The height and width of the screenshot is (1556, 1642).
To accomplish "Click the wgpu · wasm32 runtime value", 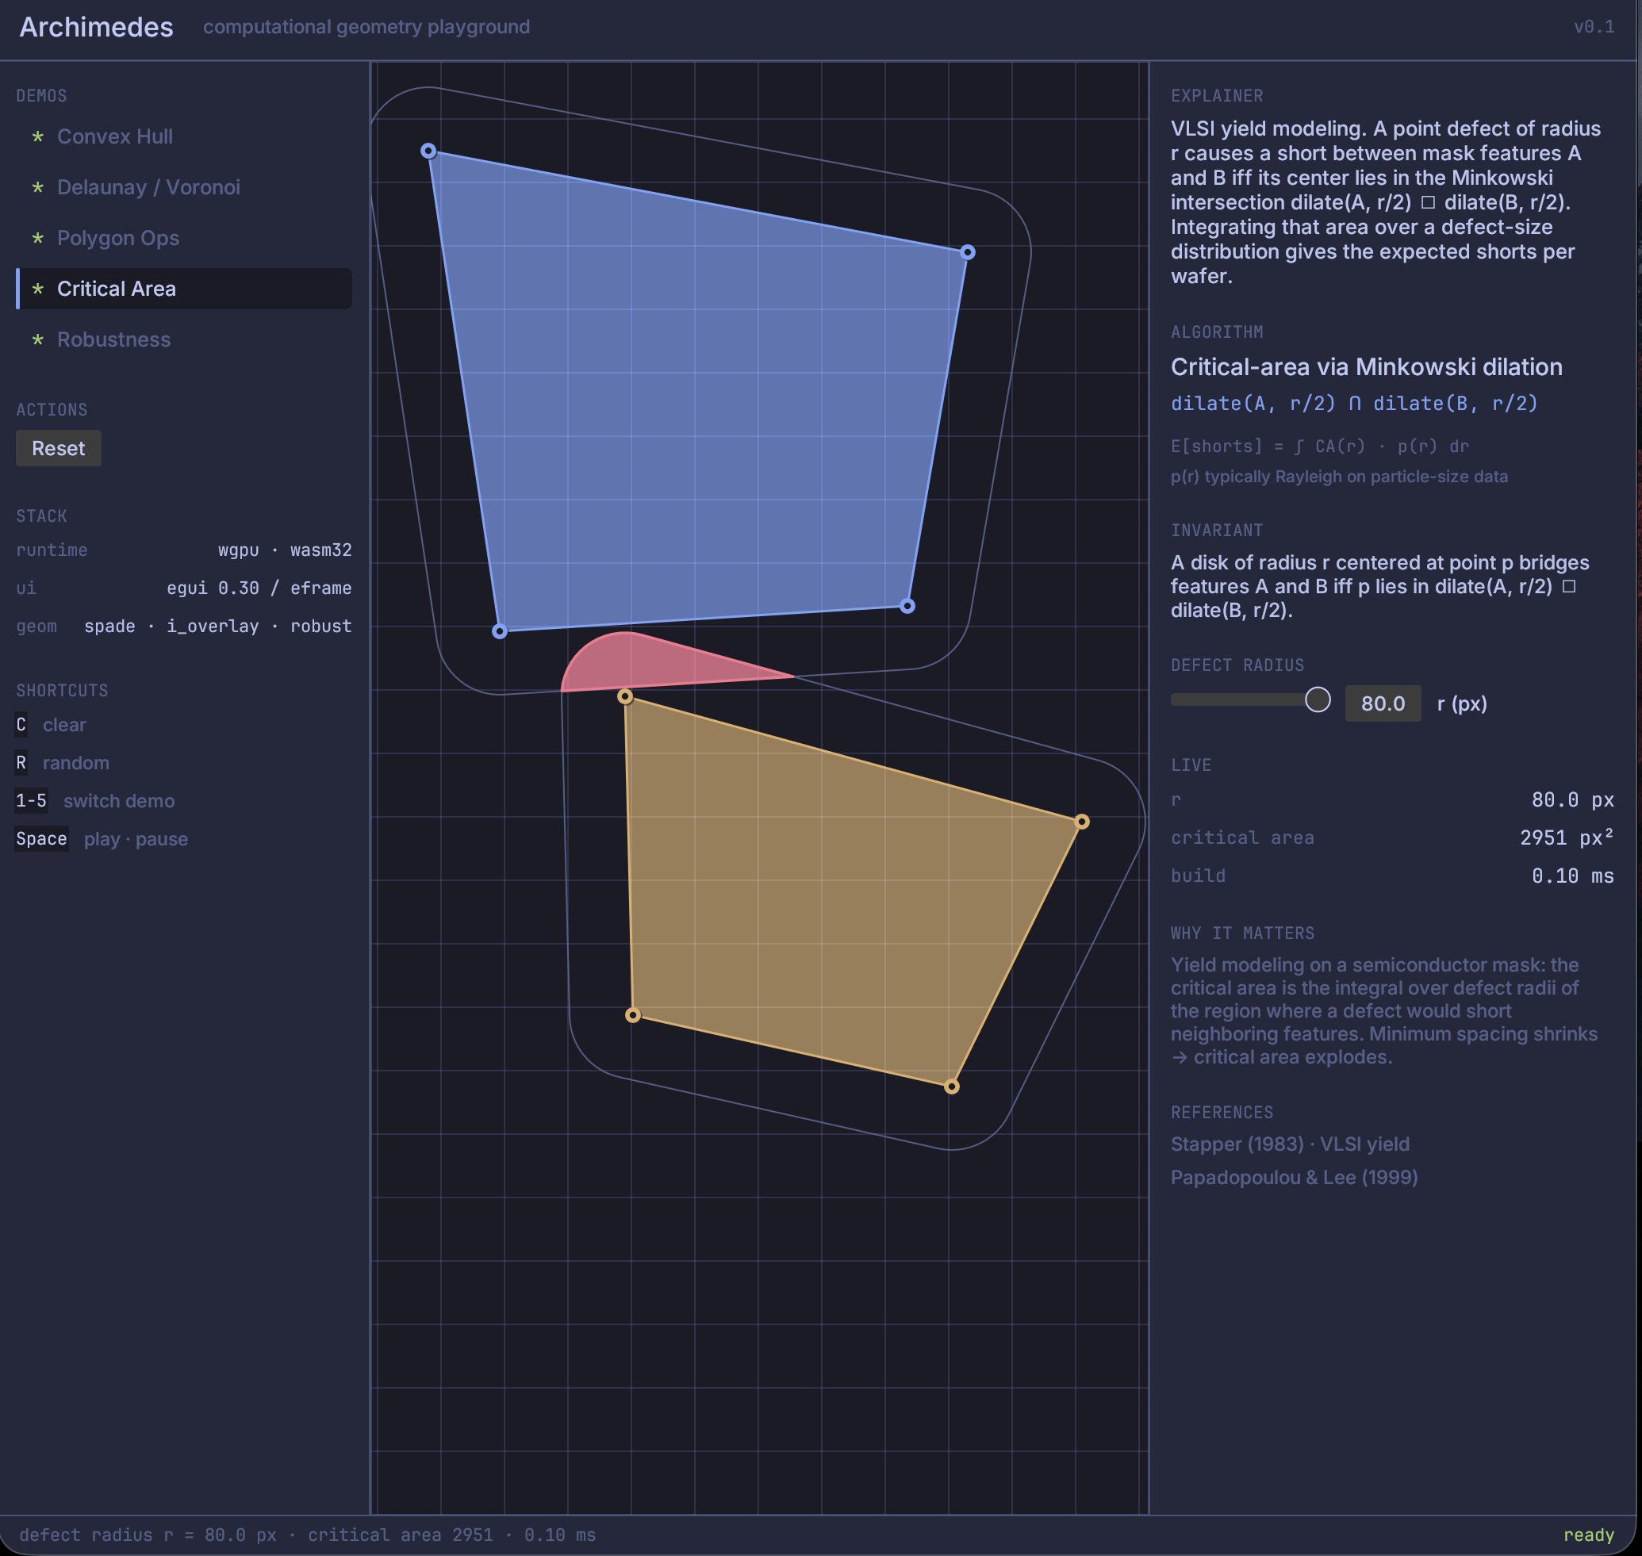I will coord(285,550).
